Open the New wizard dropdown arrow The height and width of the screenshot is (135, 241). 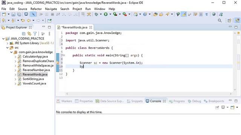pos(9,14)
